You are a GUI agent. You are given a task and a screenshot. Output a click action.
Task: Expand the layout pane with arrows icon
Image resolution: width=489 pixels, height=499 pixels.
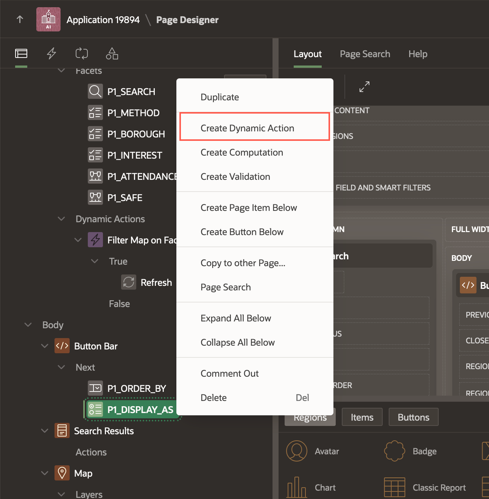tap(364, 87)
